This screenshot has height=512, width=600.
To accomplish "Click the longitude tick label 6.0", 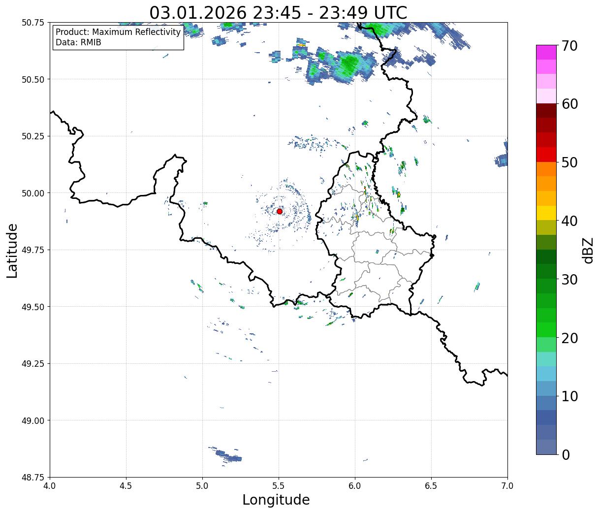I will 355,486.
